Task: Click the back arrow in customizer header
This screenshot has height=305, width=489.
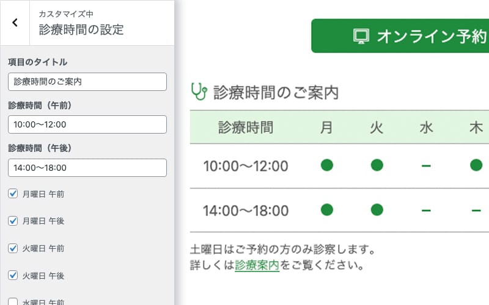Action: pyautogui.click(x=15, y=23)
